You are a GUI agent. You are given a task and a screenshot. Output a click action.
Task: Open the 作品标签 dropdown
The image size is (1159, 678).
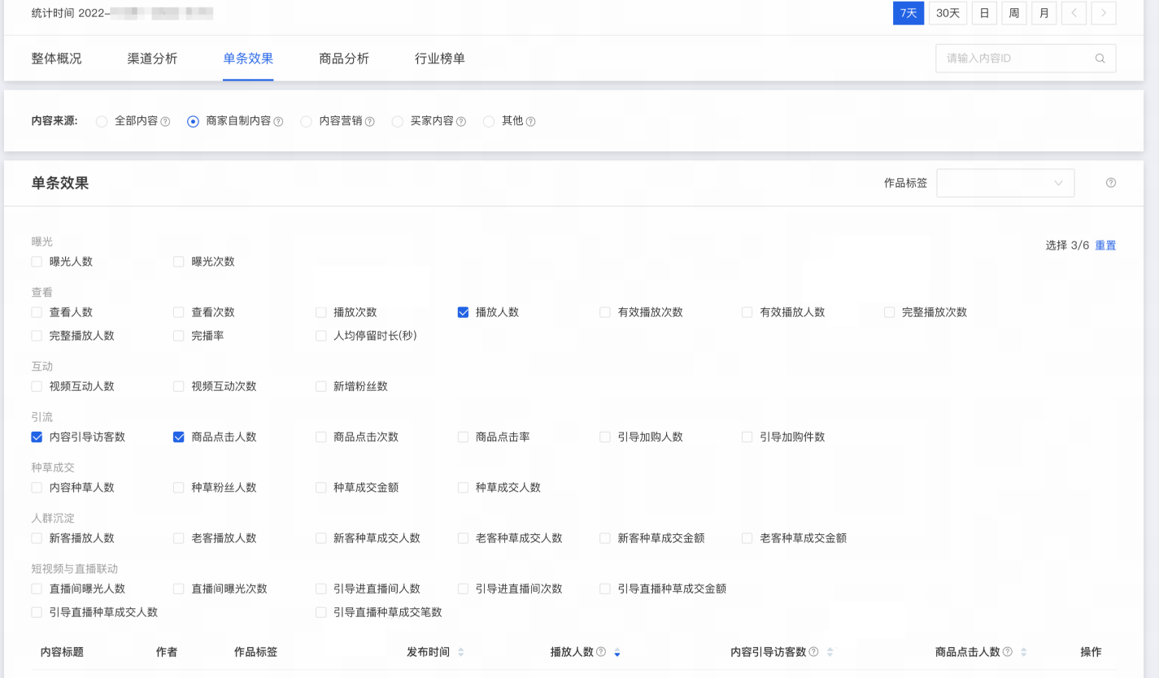coord(1005,183)
